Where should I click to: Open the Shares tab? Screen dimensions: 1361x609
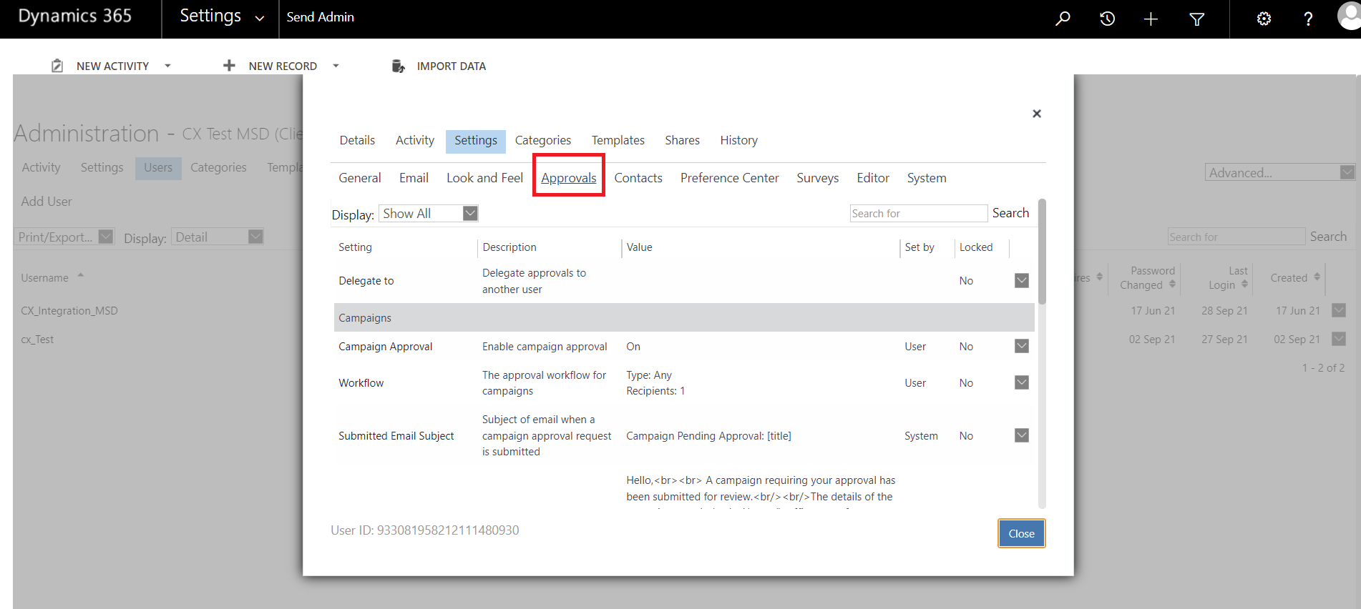tap(682, 140)
